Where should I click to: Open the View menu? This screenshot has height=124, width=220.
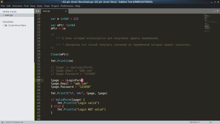33,6
